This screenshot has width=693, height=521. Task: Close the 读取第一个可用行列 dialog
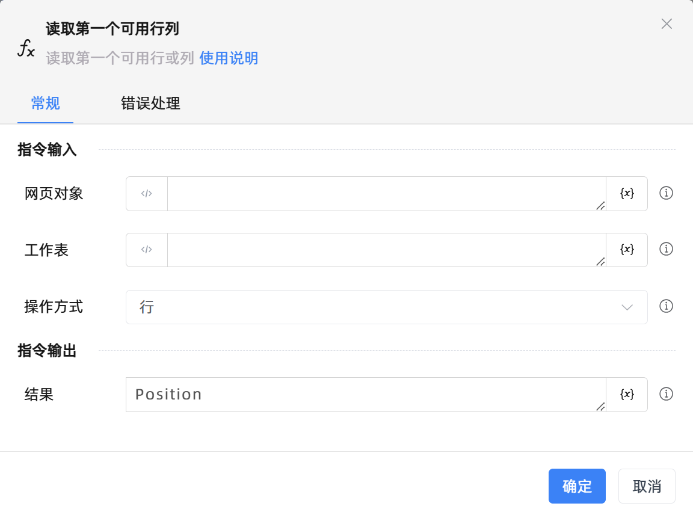(x=667, y=24)
